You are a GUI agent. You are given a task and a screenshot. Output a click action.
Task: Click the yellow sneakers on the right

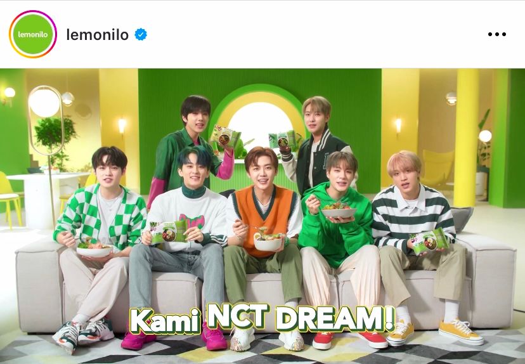[x=435, y=332]
